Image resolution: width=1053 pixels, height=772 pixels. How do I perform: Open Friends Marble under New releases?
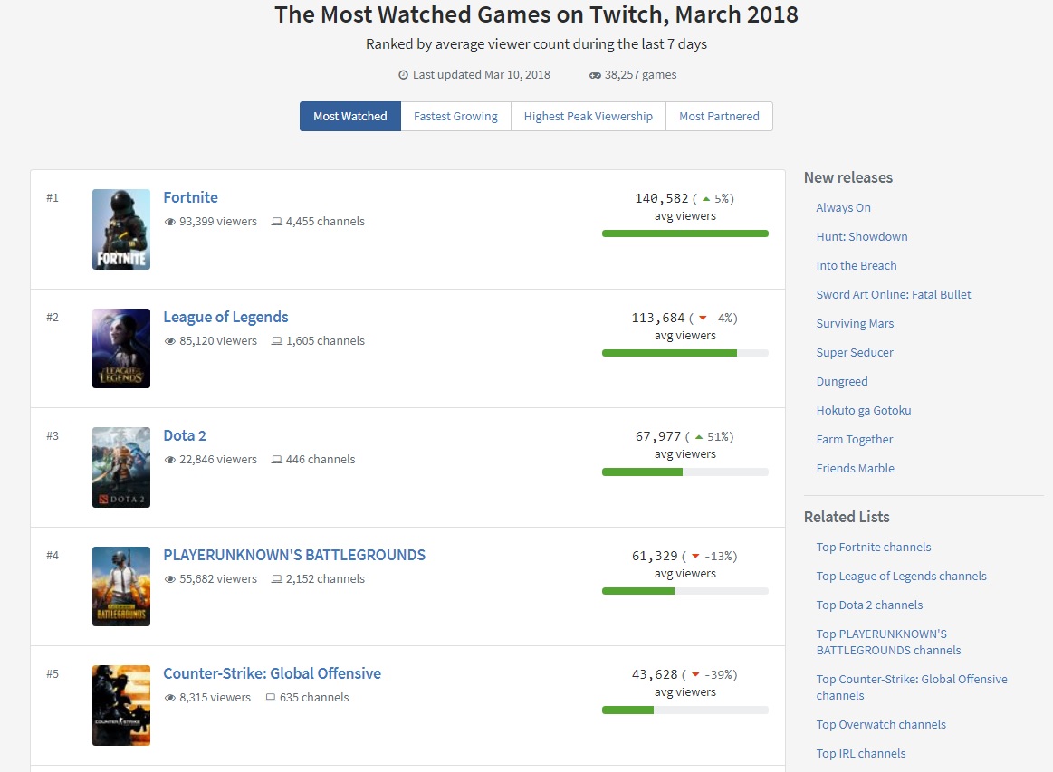pos(855,469)
